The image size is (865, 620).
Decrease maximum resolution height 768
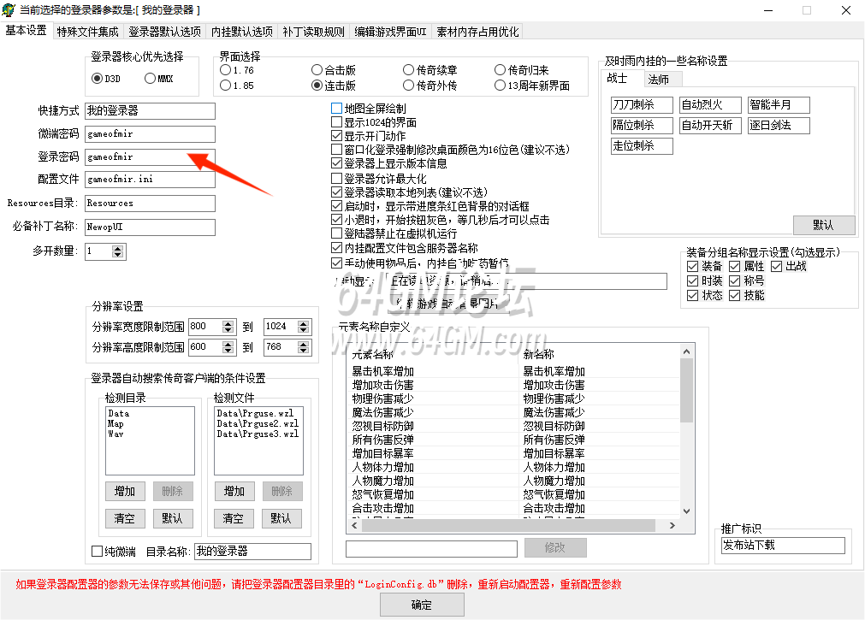(303, 351)
